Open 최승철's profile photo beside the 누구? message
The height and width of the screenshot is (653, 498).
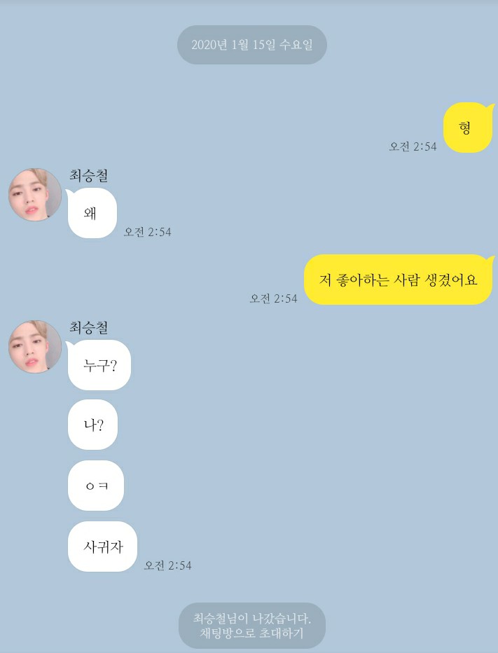coord(35,347)
